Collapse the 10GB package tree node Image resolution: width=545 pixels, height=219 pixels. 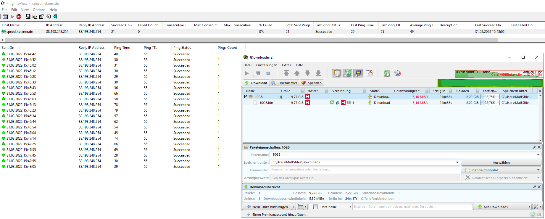(246, 97)
